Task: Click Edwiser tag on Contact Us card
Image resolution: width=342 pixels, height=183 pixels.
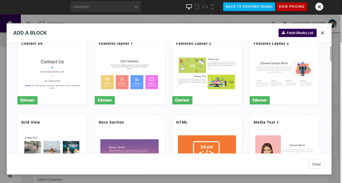Action: click(x=27, y=100)
